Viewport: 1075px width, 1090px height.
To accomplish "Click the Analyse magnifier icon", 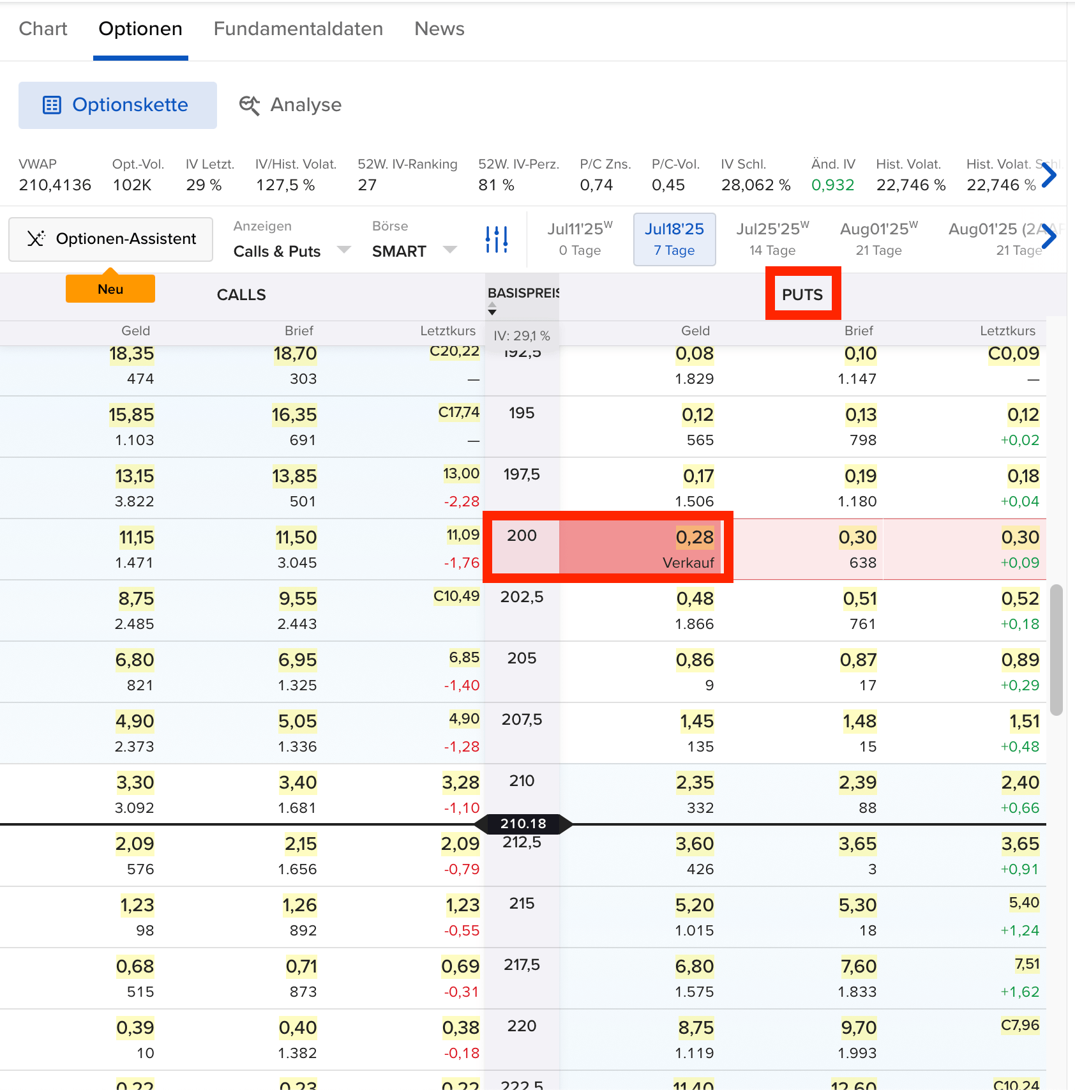I will point(249,105).
